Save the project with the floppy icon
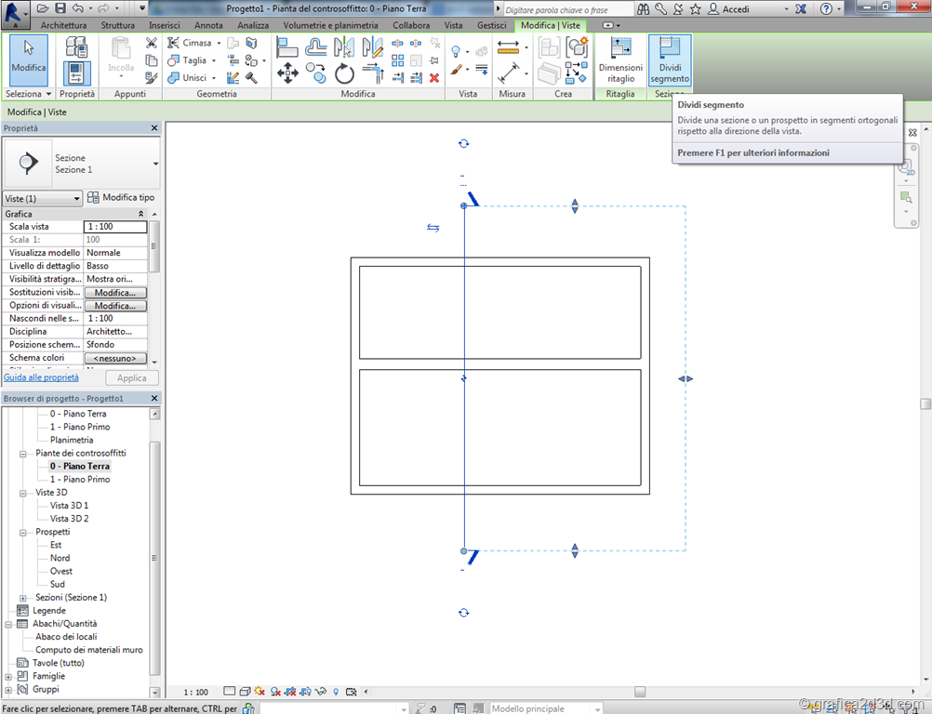 point(60,8)
